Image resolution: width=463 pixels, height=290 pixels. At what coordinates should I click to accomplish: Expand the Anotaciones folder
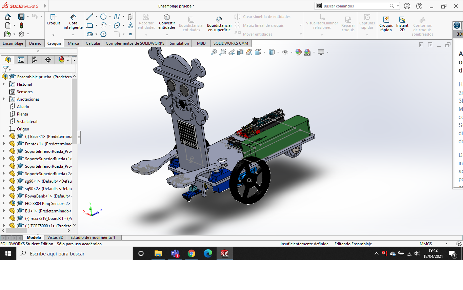(x=4, y=99)
